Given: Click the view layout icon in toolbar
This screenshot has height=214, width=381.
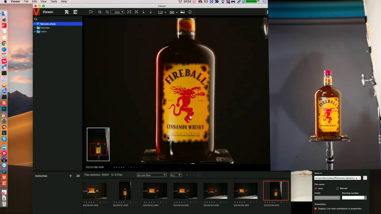Looking at the screenshot, I should click(x=160, y=12).
